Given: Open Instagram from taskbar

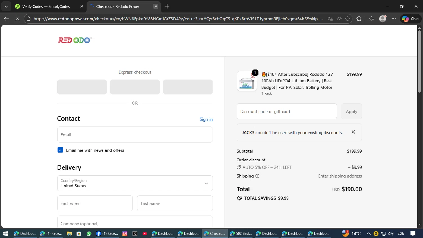Looking at the screenshot, I should click(x=125, y=233).
